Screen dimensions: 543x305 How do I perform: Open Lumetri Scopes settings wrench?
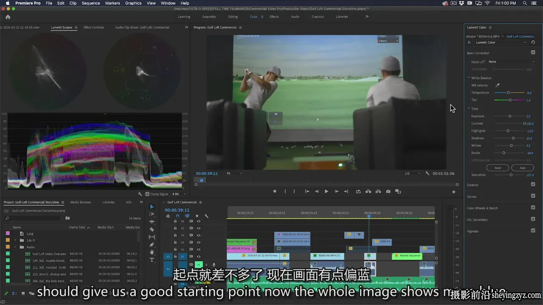tap(140, 194)
